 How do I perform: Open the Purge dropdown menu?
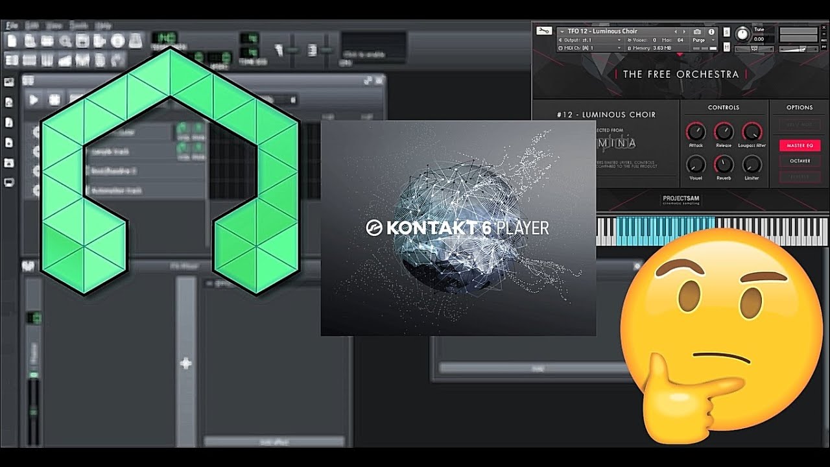click(x=702, y=40)
